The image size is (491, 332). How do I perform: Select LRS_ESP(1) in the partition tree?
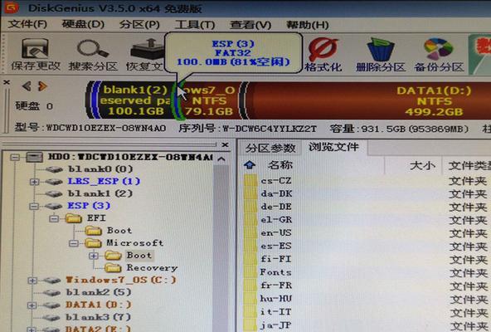(104, 181)
